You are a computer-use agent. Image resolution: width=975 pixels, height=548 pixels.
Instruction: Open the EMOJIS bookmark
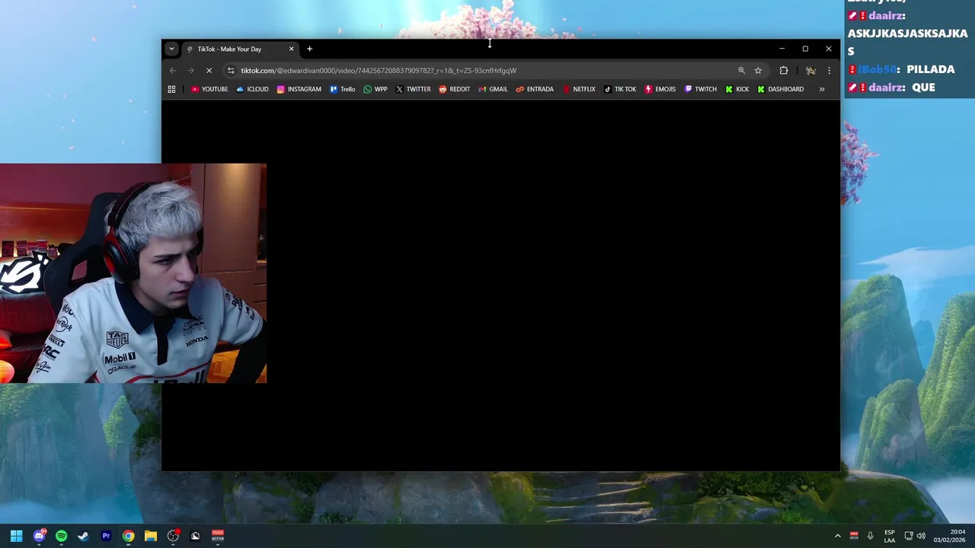(660, 89)
